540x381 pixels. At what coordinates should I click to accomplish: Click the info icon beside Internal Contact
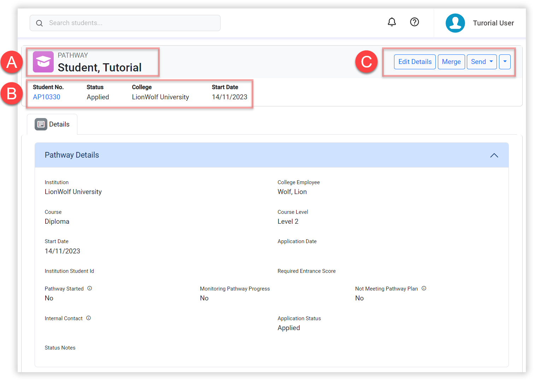pyautogui.click(x=89, y=318)
